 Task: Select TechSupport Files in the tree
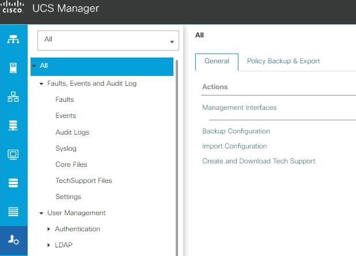84,181
